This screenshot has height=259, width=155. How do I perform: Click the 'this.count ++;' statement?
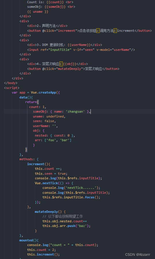point(48,169)
